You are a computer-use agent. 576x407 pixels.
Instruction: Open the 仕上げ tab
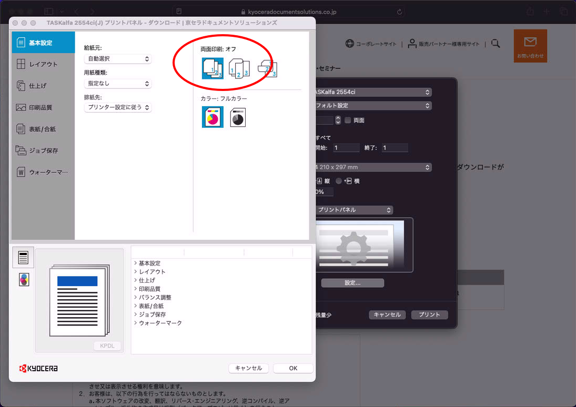point(43,86)
